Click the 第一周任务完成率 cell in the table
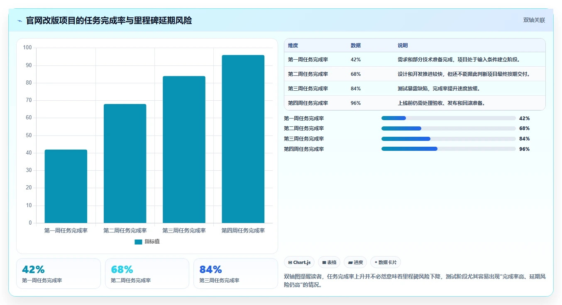The image size is (562, 305). click(308, 60)
